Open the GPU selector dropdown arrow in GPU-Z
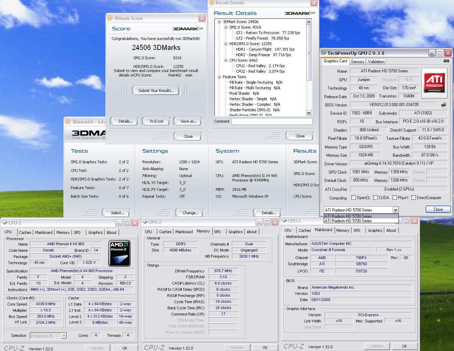454x351 pixels. coord(395,210)
